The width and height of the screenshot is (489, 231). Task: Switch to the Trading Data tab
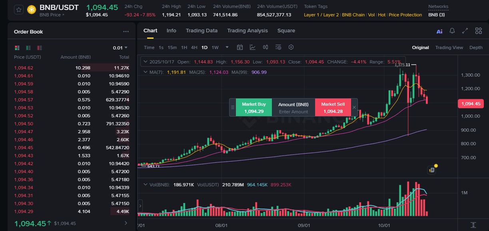pos(202,31)
